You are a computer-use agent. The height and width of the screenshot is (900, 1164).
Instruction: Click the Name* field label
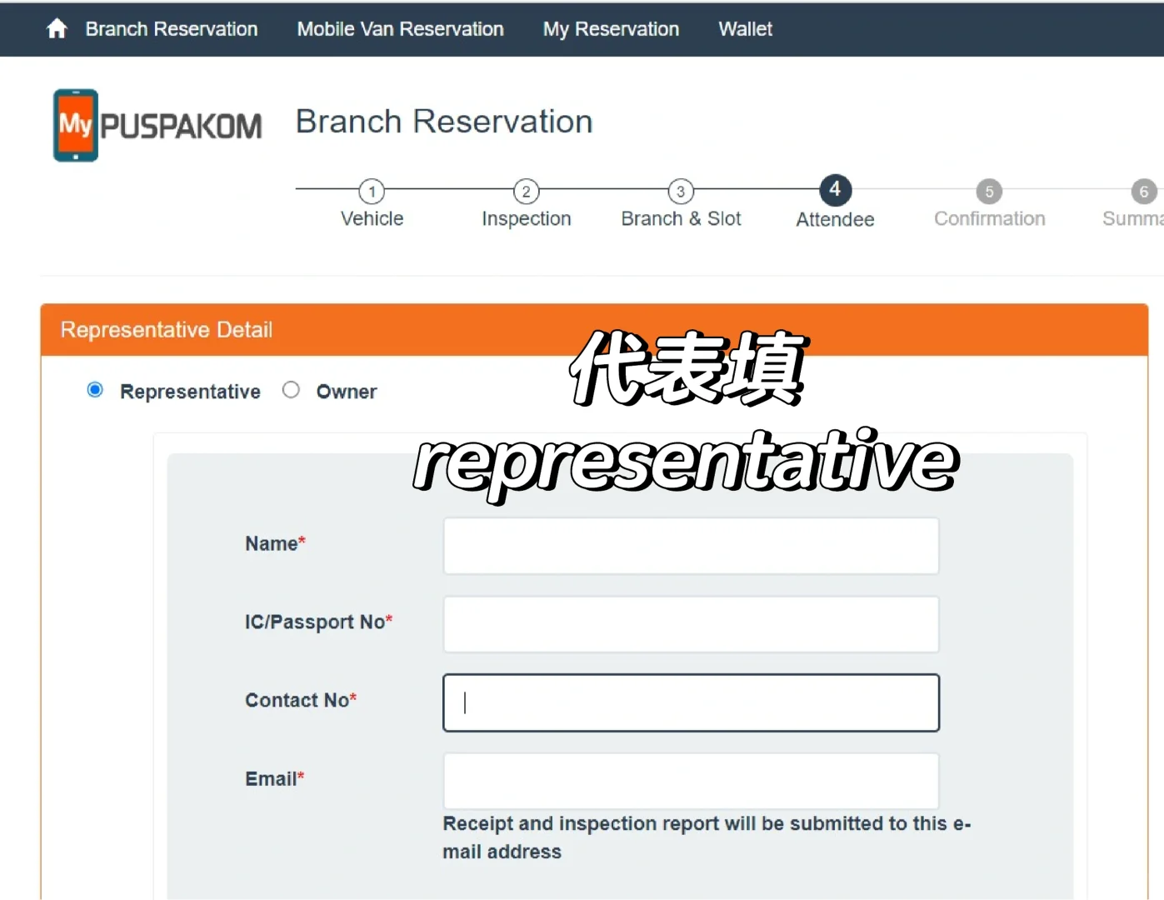pos(275,543)
